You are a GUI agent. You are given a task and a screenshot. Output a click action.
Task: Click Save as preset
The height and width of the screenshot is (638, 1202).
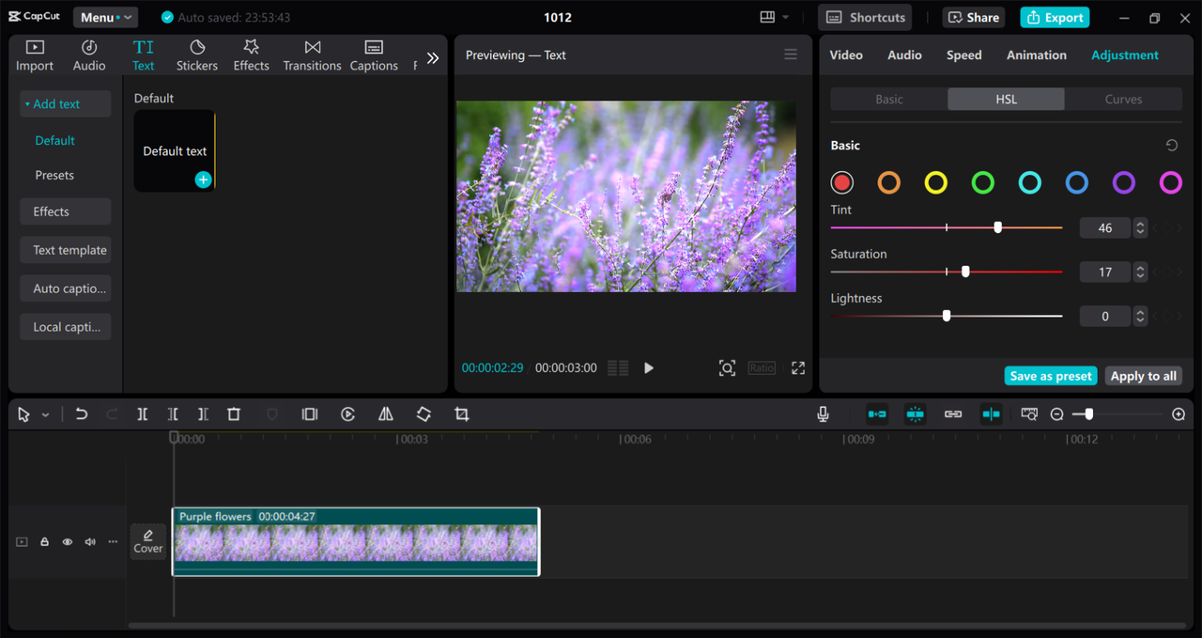click(x=1051, y=376)
